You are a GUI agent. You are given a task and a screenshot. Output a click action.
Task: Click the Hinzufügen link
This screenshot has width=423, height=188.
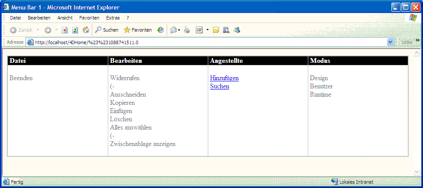(224, 78)
